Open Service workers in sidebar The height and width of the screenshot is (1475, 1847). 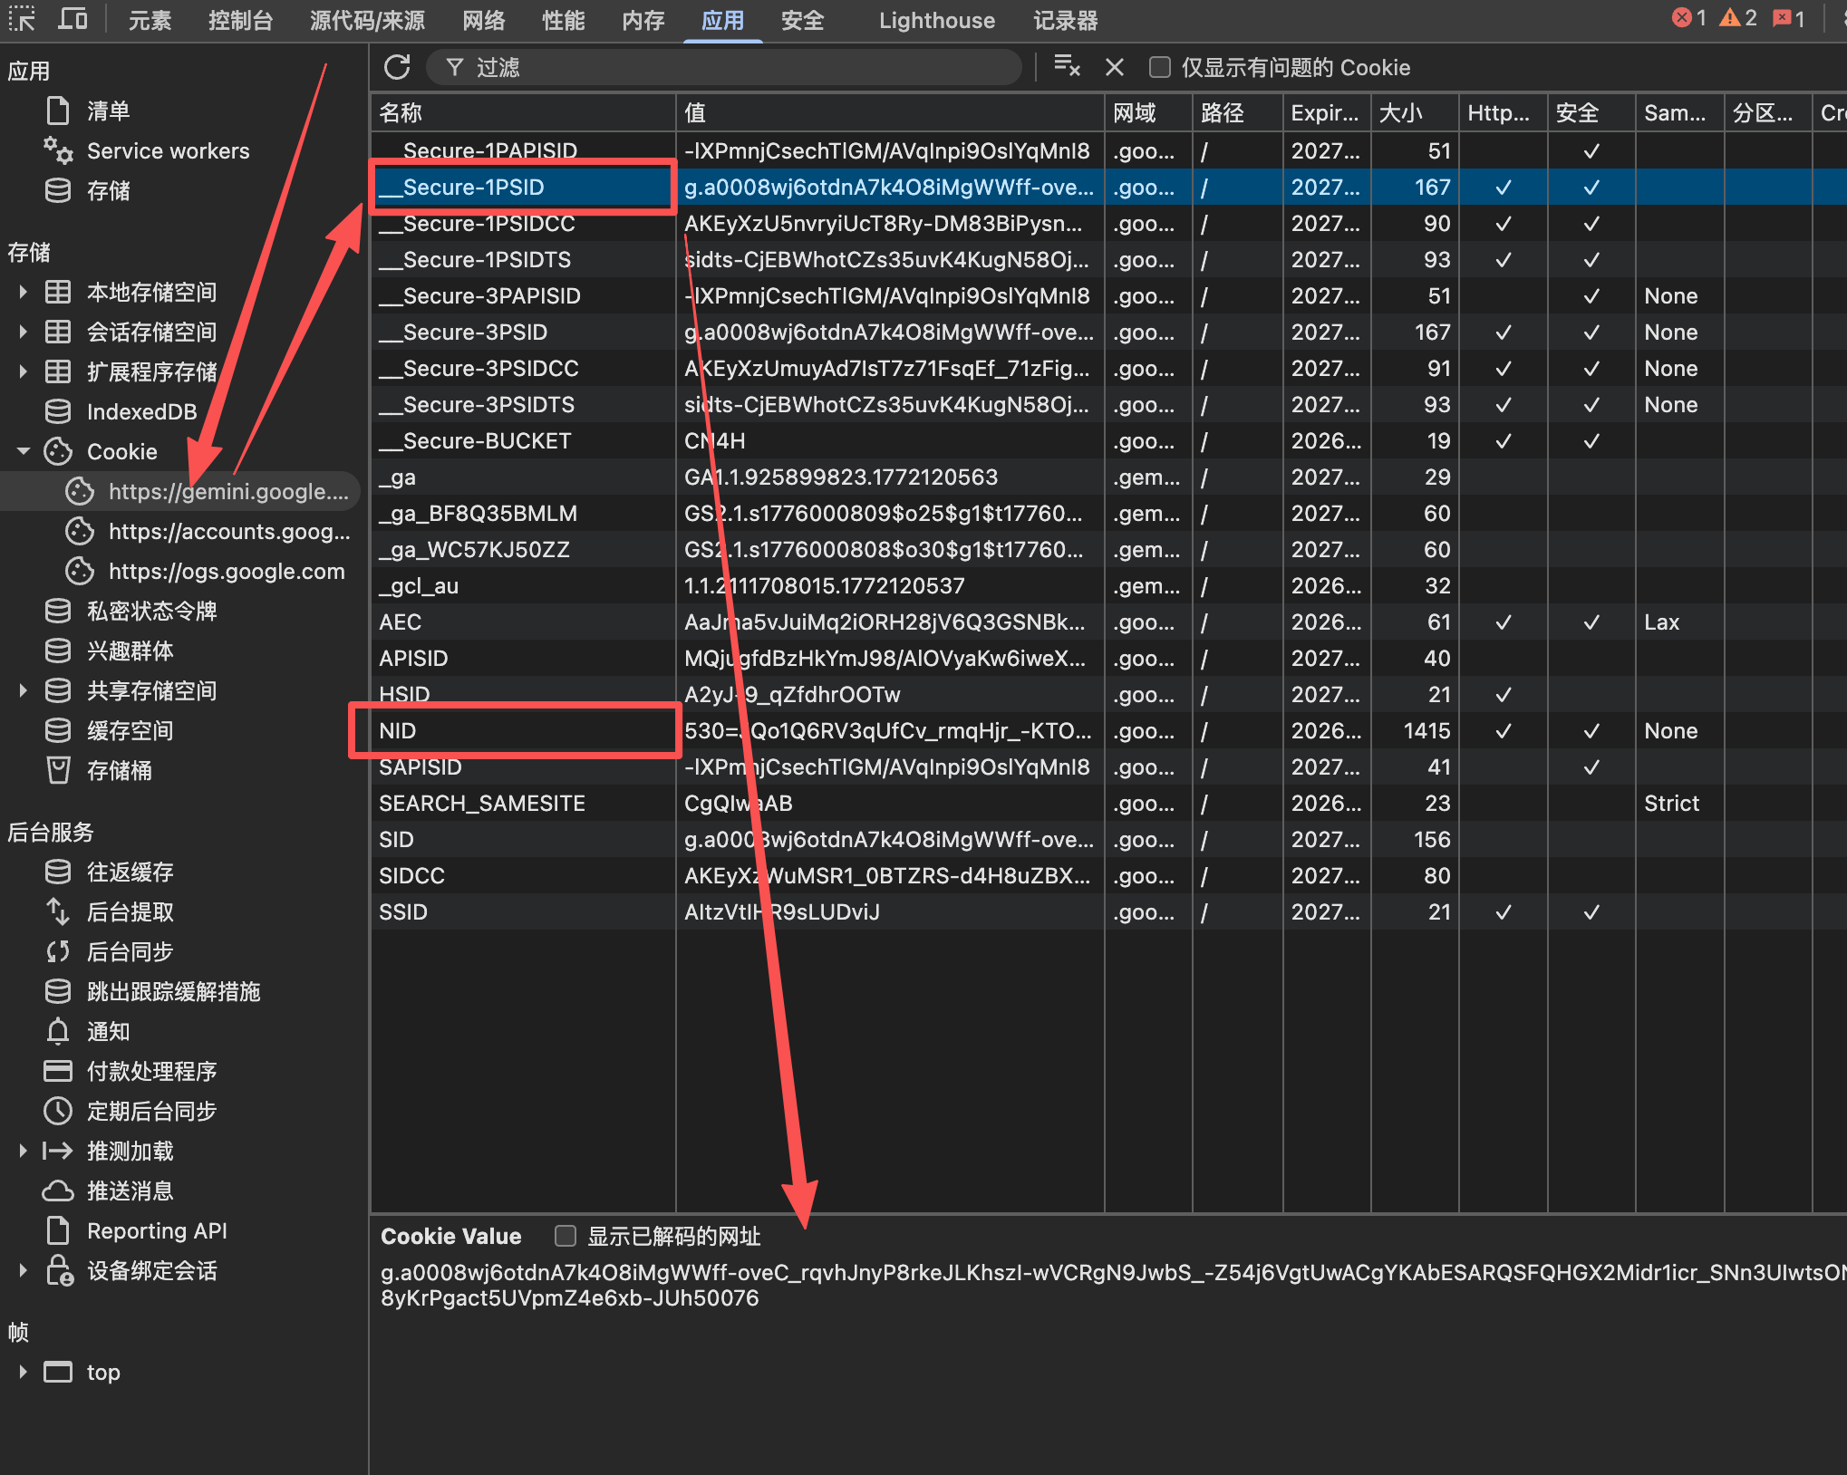point(167,151)
